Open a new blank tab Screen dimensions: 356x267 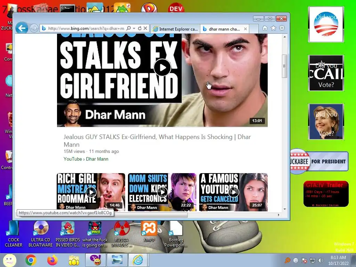coord(254,29)
